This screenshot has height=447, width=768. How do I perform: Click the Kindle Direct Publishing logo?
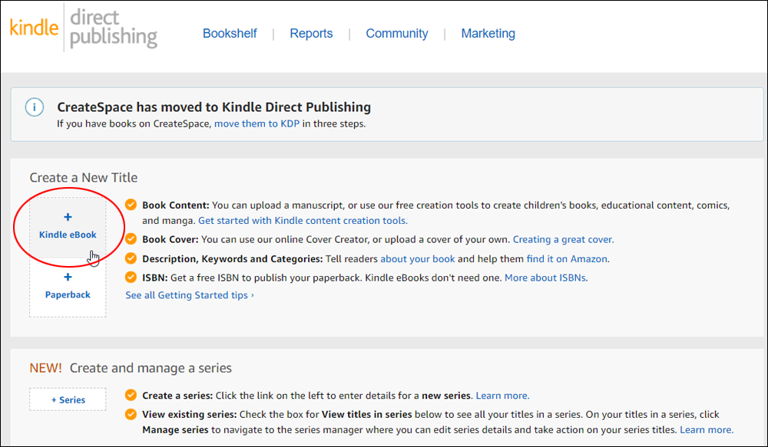coord(83,28)
